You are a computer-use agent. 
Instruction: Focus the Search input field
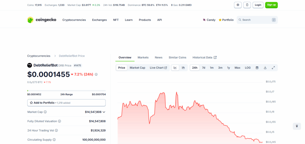257,20
